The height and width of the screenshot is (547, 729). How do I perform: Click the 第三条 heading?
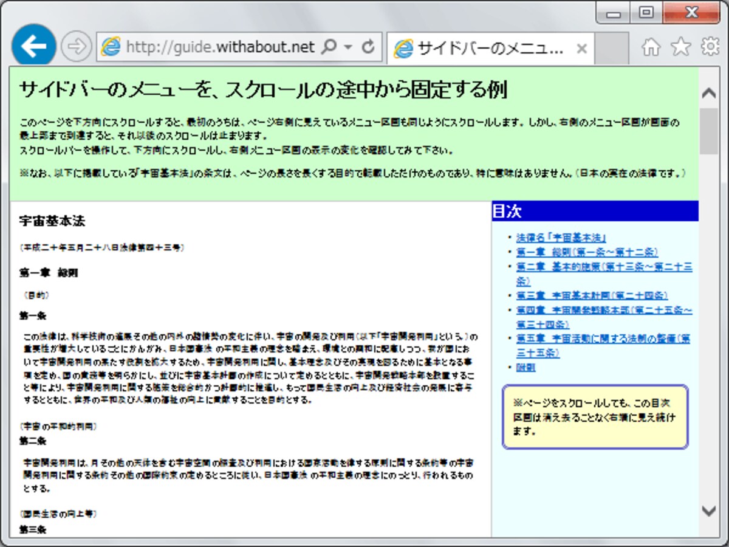pos(33,529)
